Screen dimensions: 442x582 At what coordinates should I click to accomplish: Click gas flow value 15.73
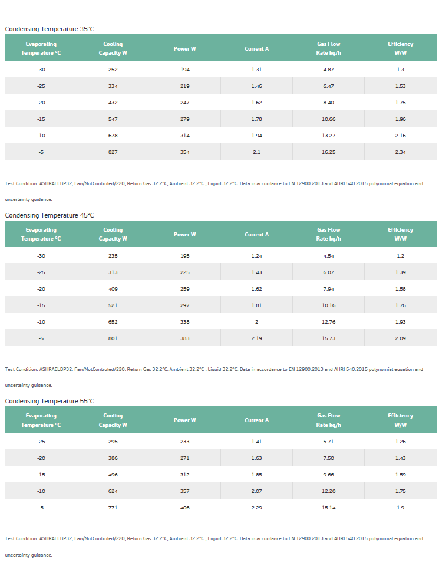(x=328, y=338)
